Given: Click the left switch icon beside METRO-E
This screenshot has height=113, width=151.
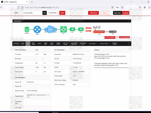Looking at the screenshot, I should click(x=46, y=29).
